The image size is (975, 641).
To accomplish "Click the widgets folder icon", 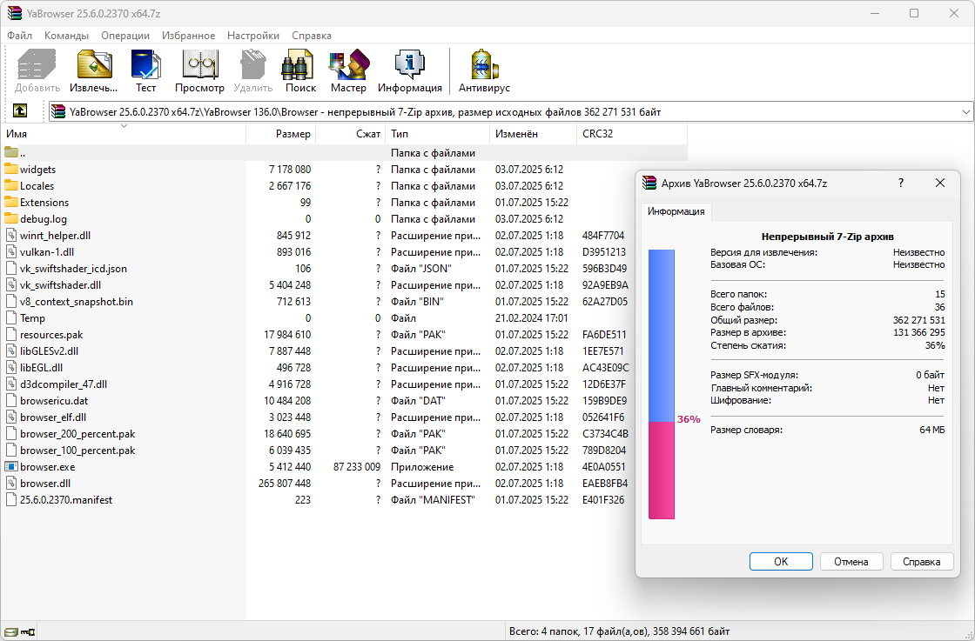I will 11,169.
